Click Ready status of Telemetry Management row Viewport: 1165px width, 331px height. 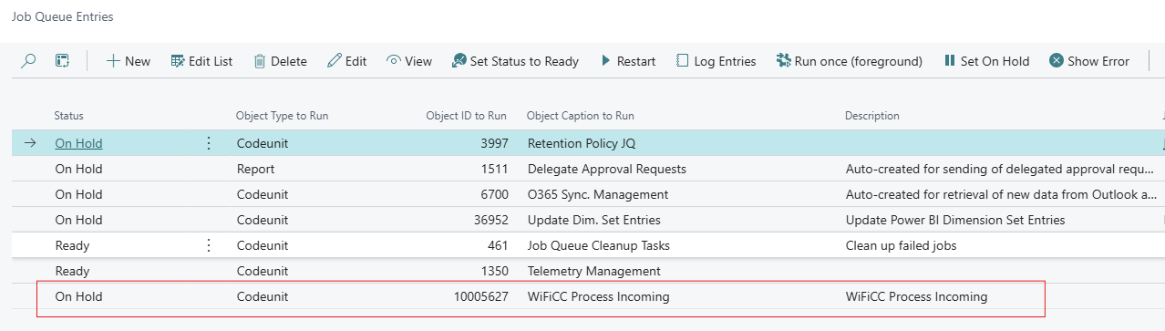pyautogui.click(x=72, y=271)
